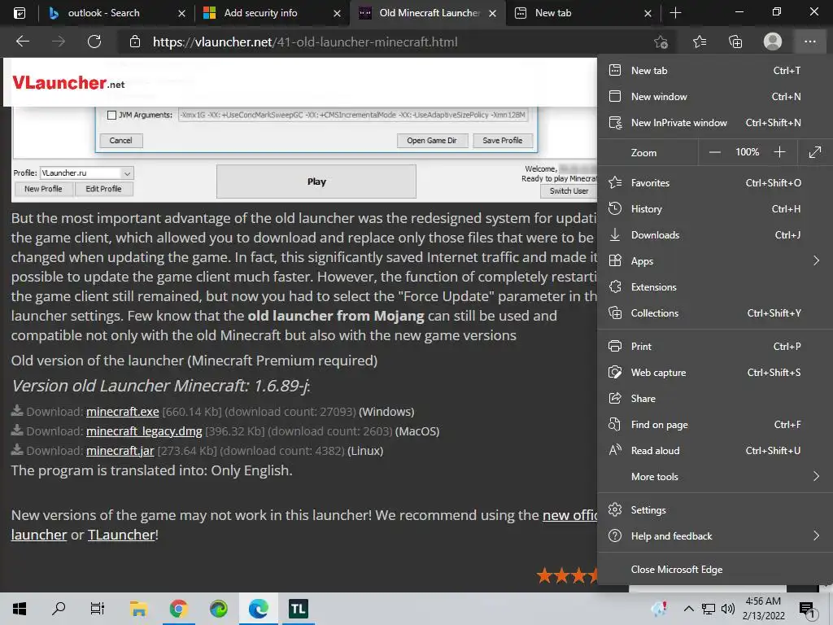Download minecraft.jar for Linux
Screen dimensions: 833x625
(120, 451)
